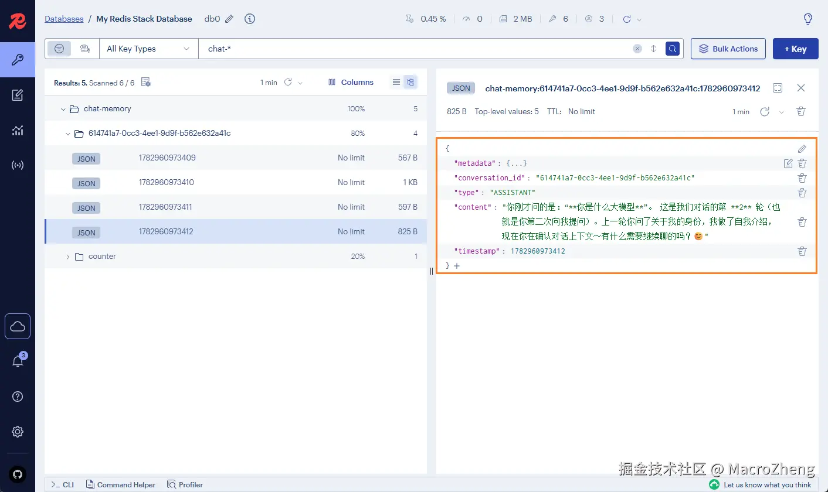Open the Browser key icon in sidebar
Viewport: 828px width, 492px height.
[18, 60]
